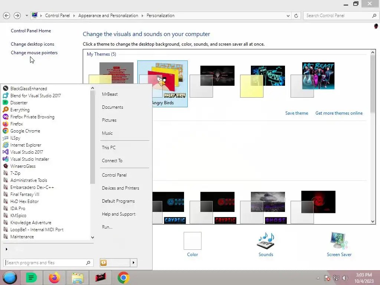The width and height of the screenshot is (380, 285).
Task: Click Save theme link
Action: pyautogui.click(x=297, y=113)
